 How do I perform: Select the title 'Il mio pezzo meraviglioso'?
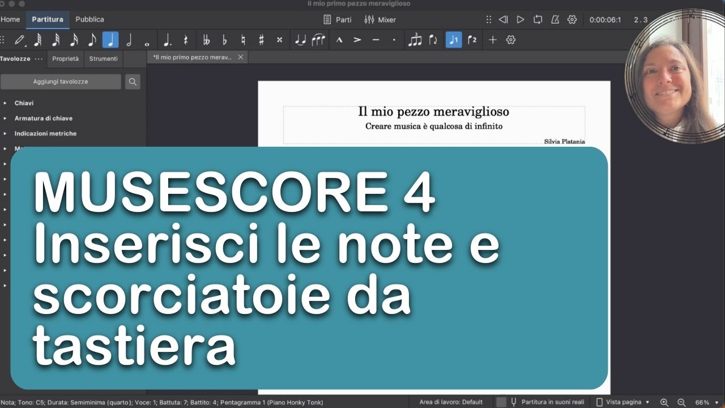[434, 112]
